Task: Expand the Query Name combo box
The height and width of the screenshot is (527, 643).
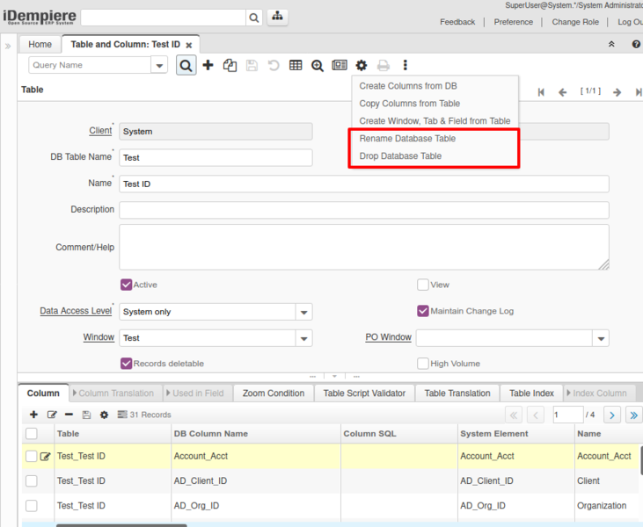Action: [159, 65]
